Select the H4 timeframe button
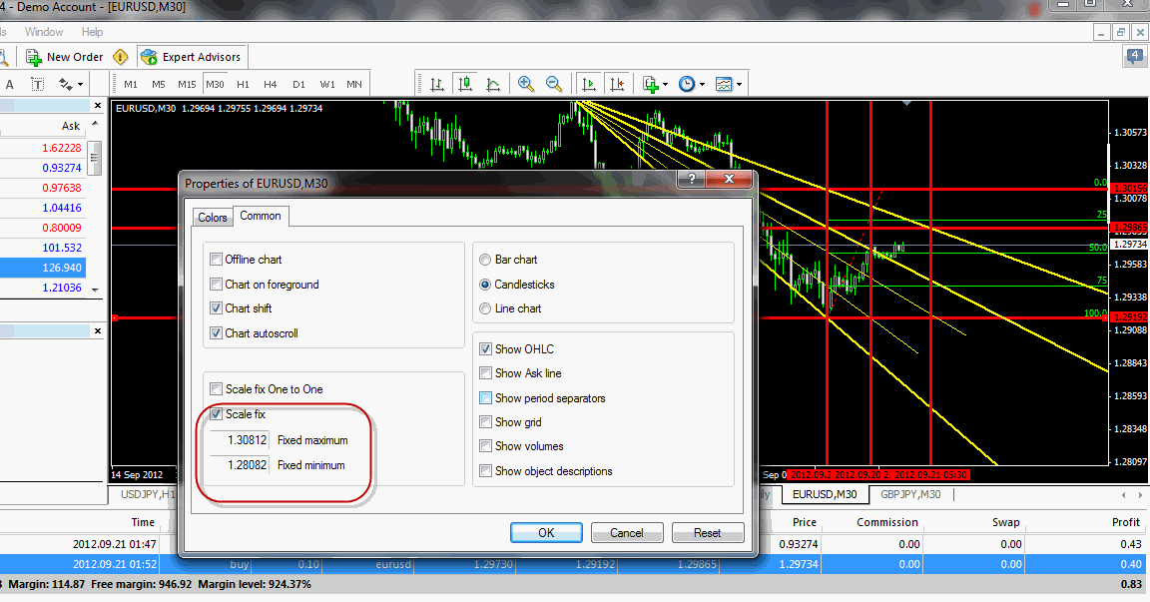This screenshot has height=602, width=1150. click(271, 84)
